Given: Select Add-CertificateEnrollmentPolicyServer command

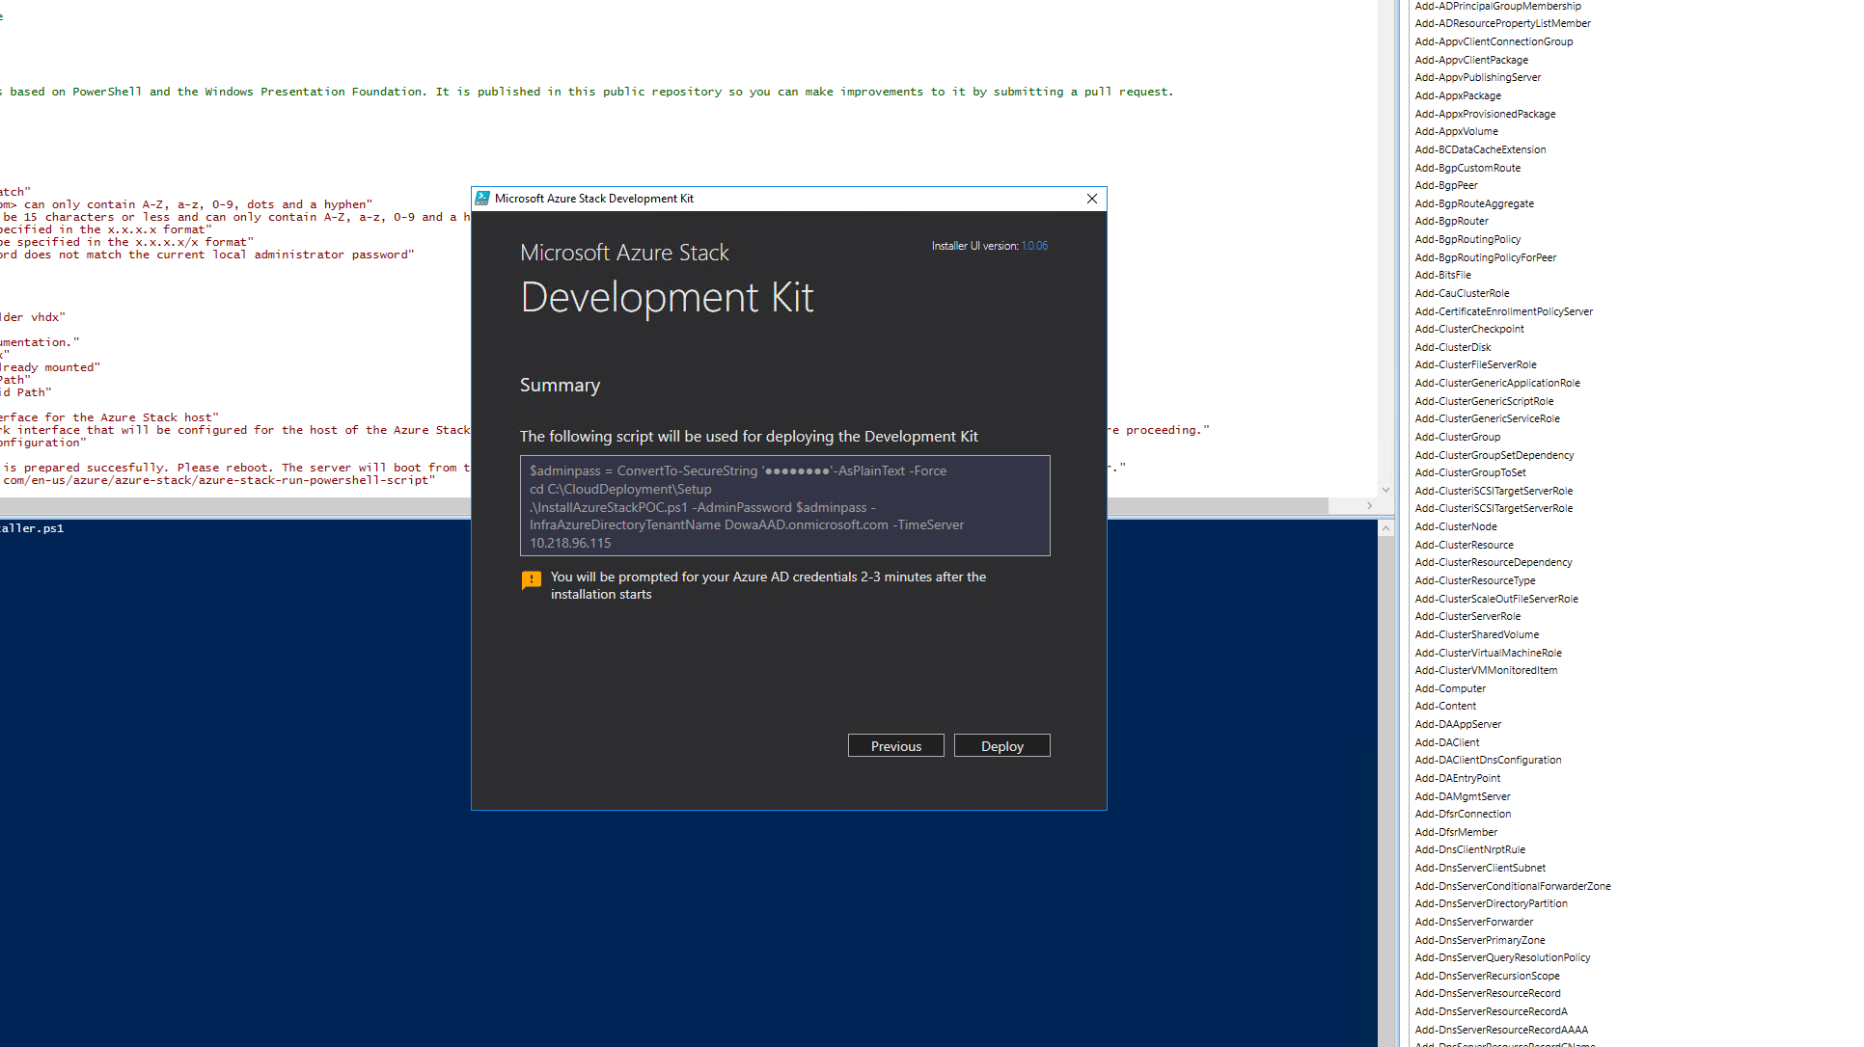Looking at the screenshot, I should (1503, 311).
